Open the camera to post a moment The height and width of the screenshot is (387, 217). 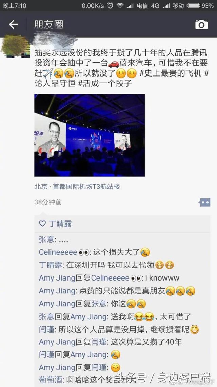[x=201, y=25]
